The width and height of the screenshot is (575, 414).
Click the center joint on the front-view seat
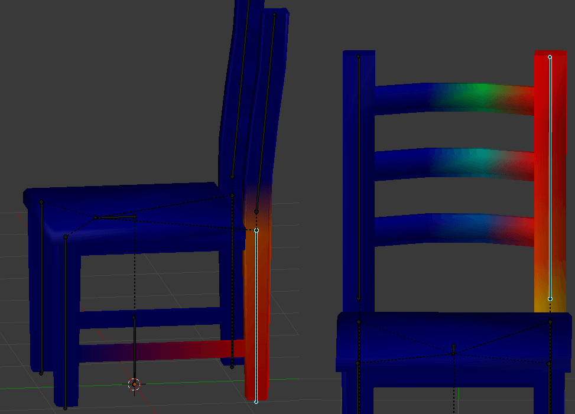pyautogui.click(x=454, y=353)
